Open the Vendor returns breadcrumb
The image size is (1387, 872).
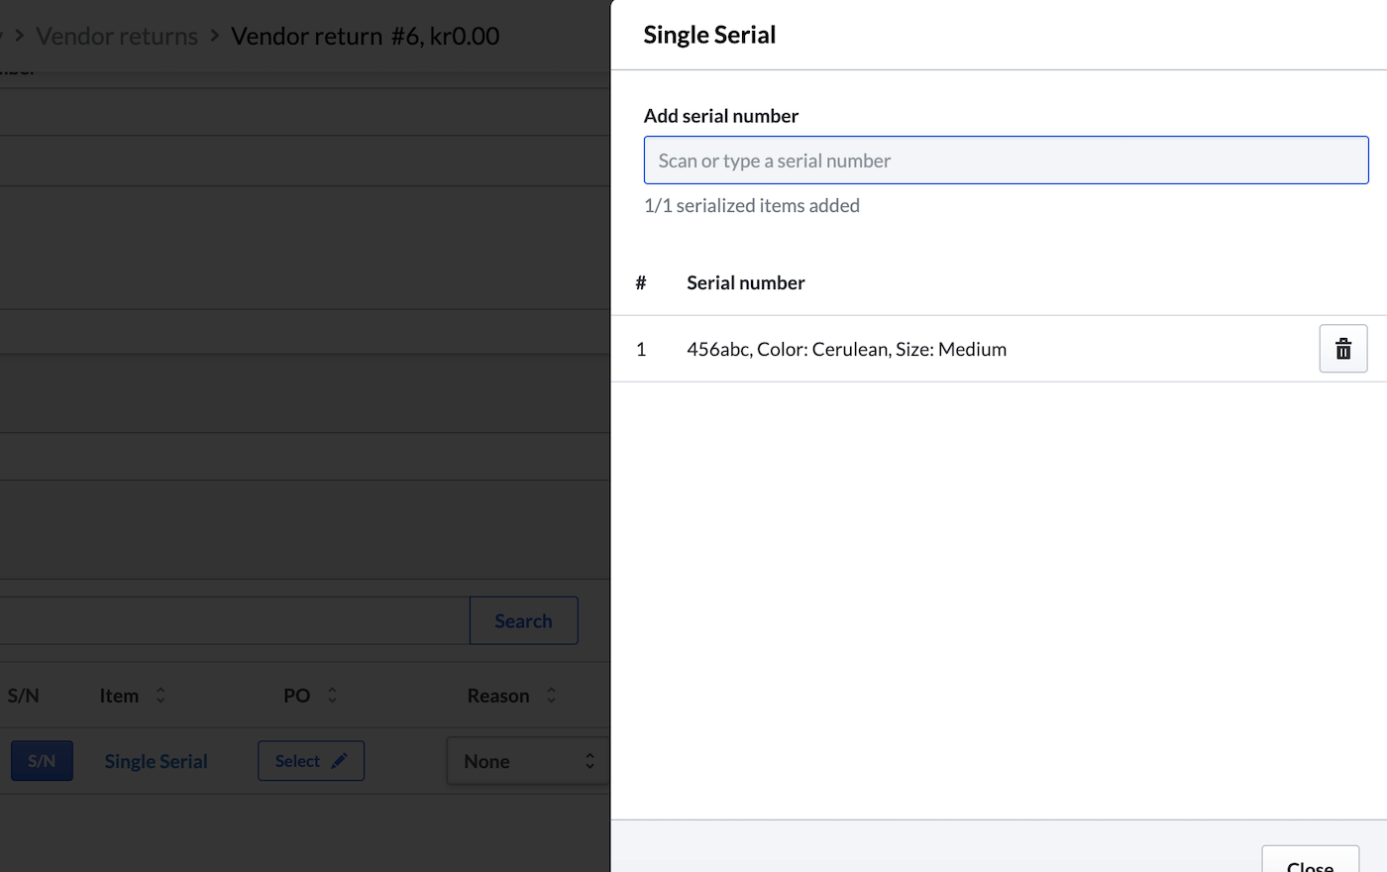pos(116,36)
